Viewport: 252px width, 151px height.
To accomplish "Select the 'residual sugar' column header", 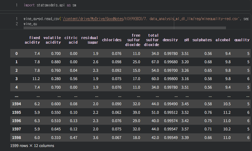I will tap(90, 40).
